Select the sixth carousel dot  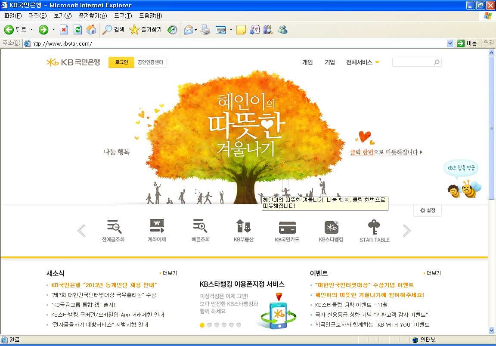[x=239, y=325]
